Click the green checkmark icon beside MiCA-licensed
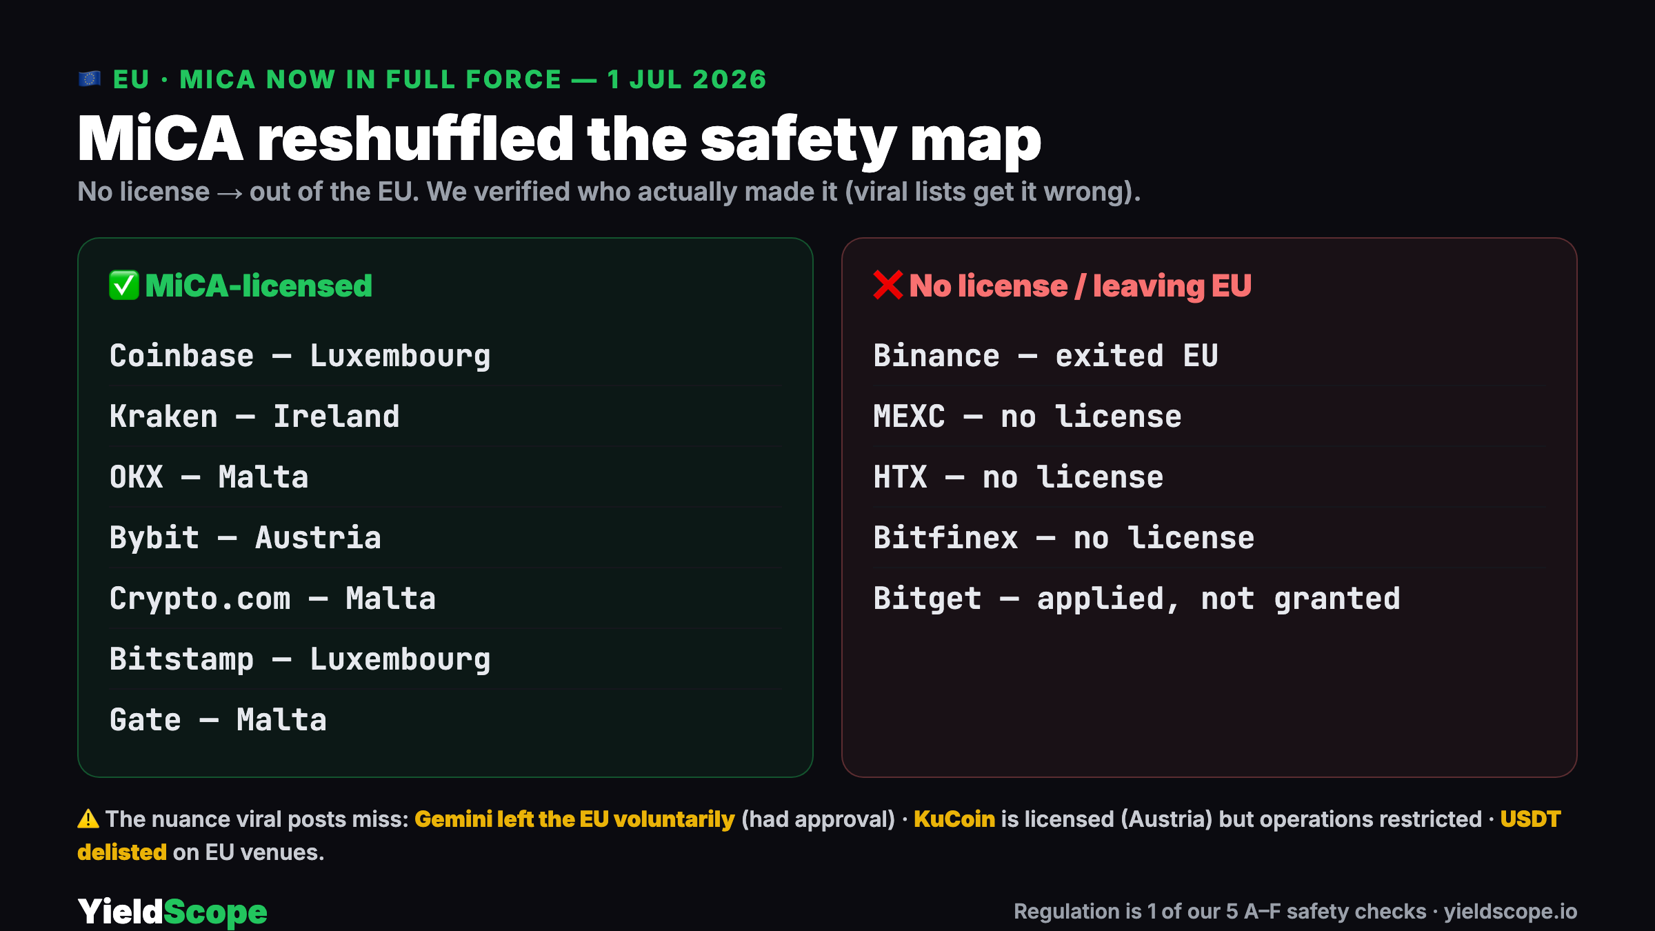Viewport: 1655px width, 931px height. point(124,286)
